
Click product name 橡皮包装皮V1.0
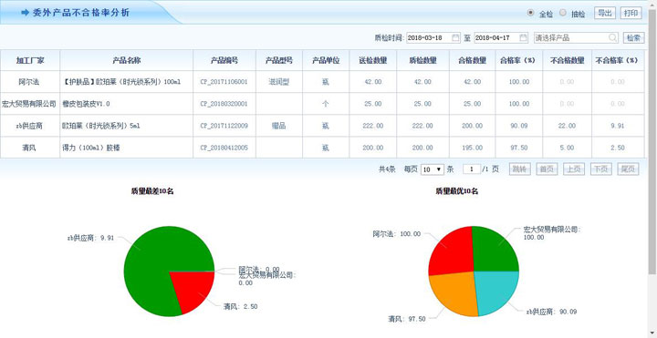pos(86,104)
